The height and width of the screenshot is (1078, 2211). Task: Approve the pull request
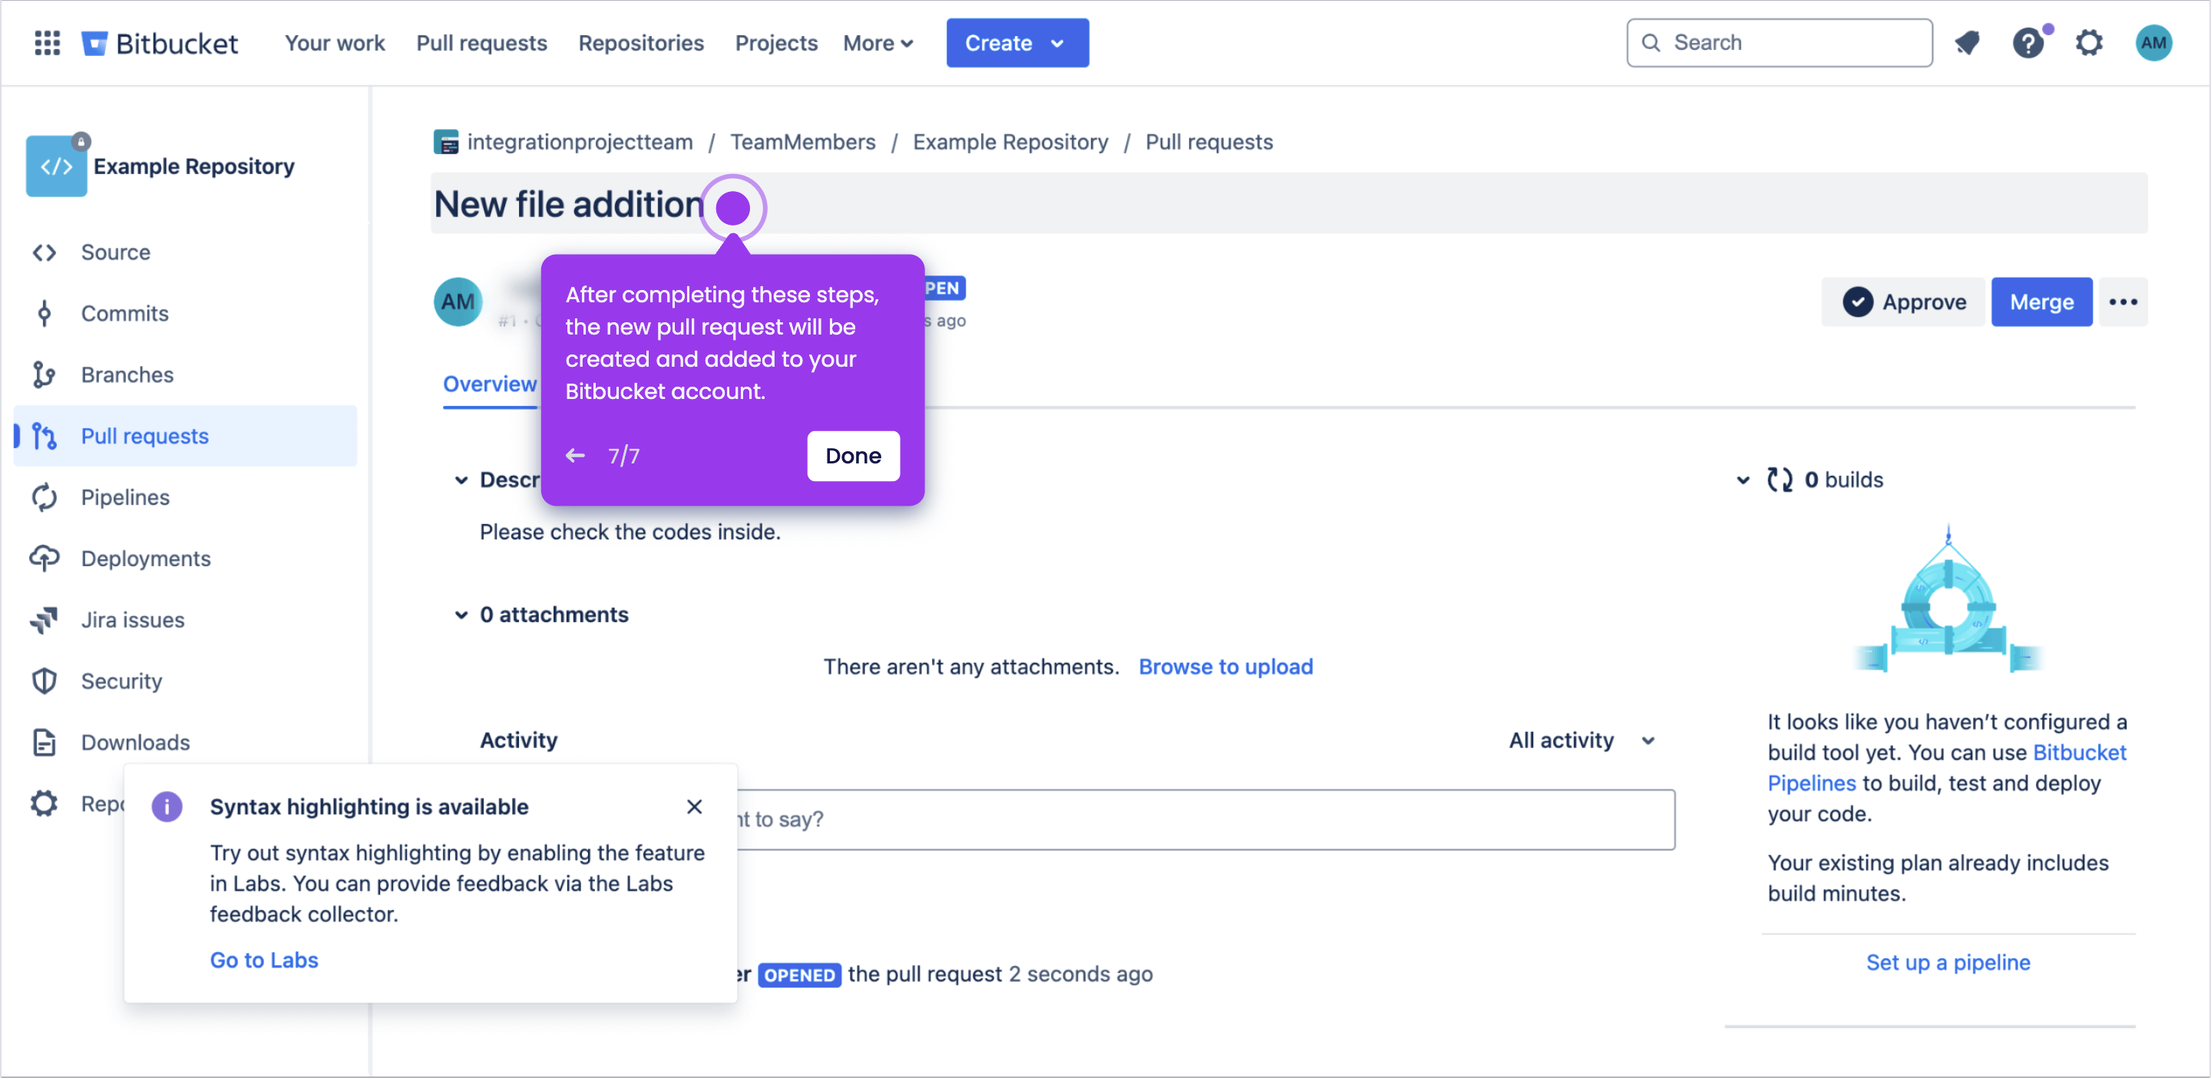coord(1904,302)
